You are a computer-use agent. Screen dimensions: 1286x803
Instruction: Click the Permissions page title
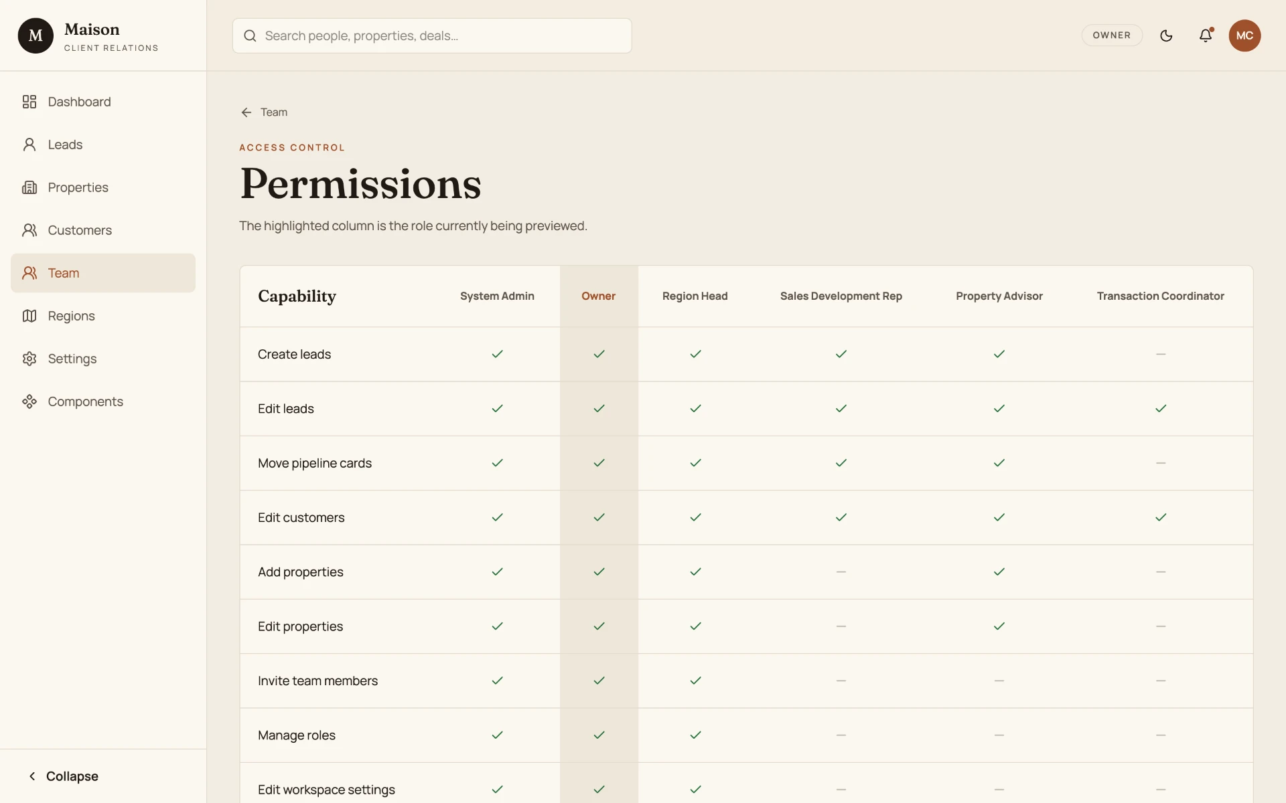[361, 184]
